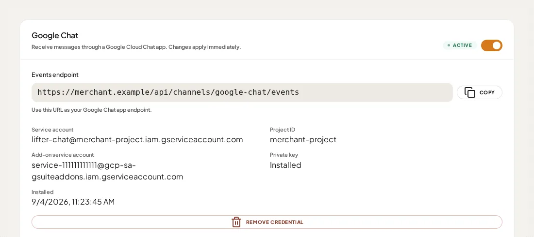The height and width of the screenshot is (237, 534).
Task: Click the Remove Credential label text
Action: [x=274, y=222]
